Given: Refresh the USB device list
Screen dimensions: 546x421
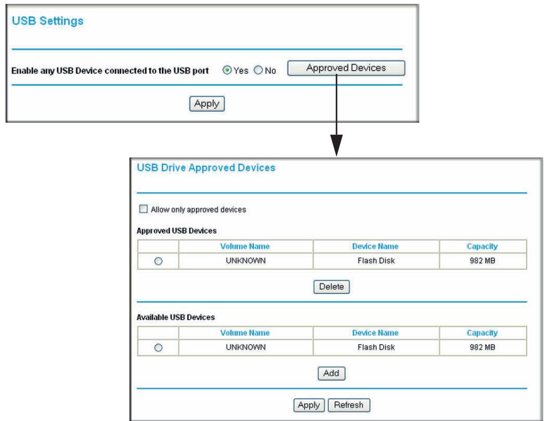Looking at the screenshot, I should point(349,405).
